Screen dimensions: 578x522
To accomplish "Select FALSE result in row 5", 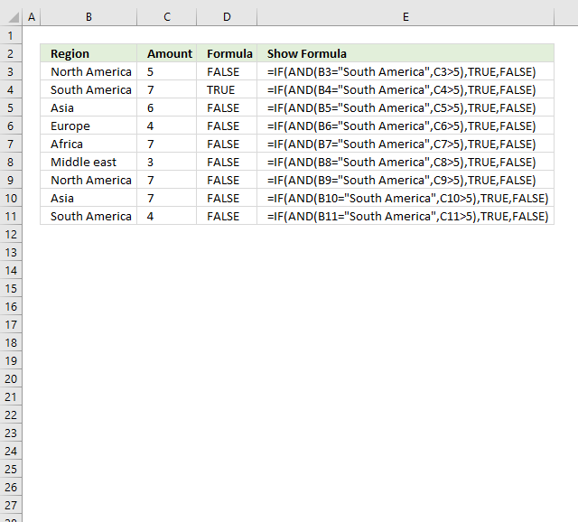I will click(227, 107).
